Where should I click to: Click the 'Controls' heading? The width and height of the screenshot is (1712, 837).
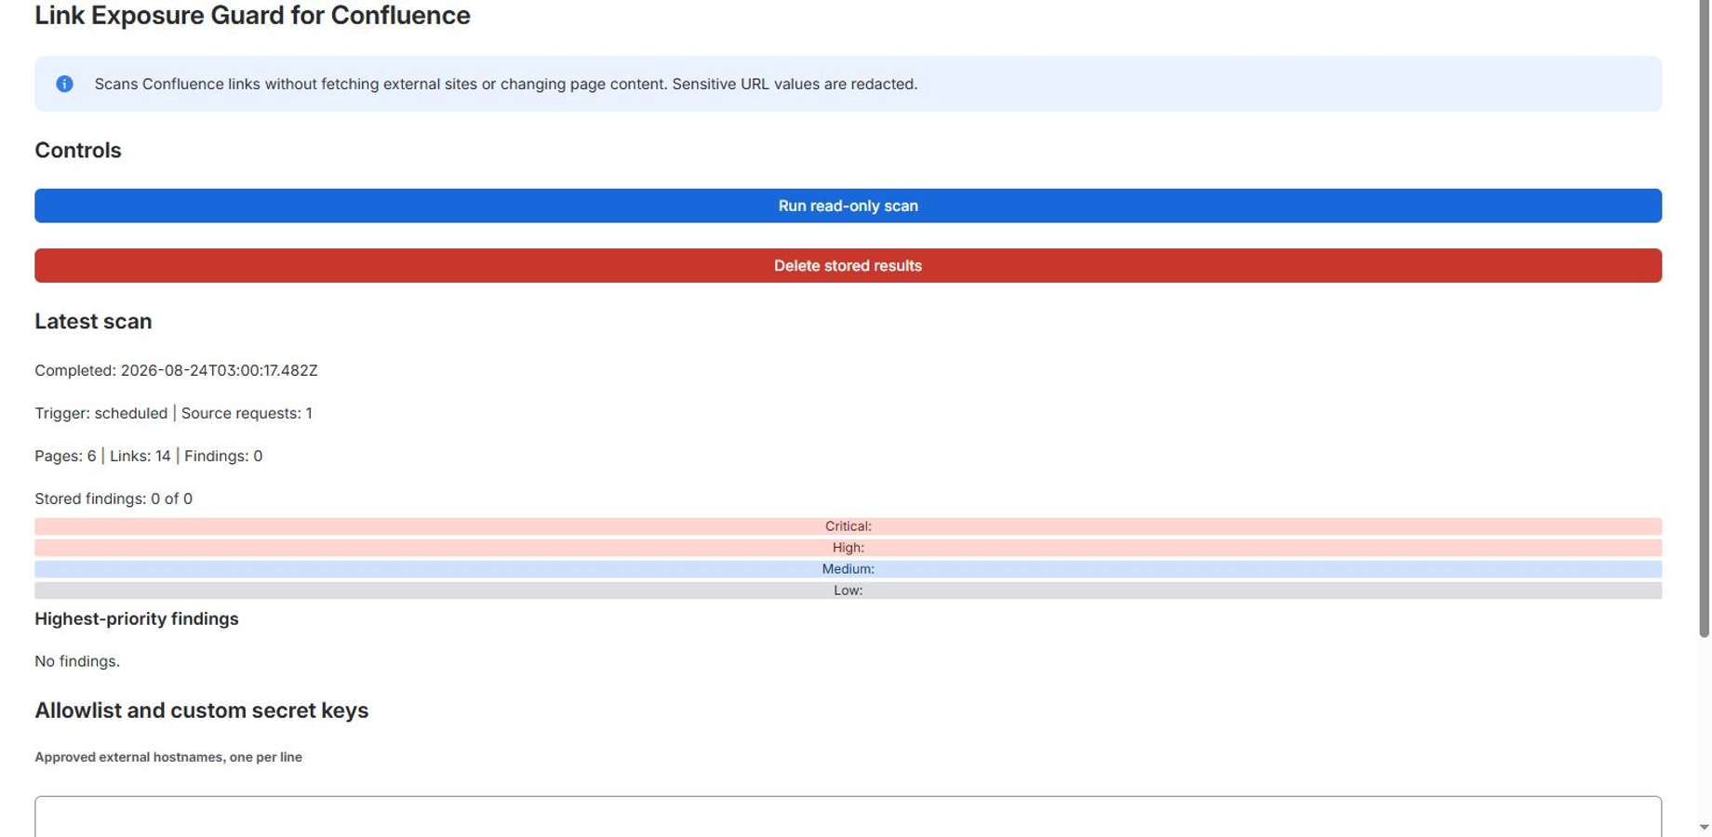[78, 151]
